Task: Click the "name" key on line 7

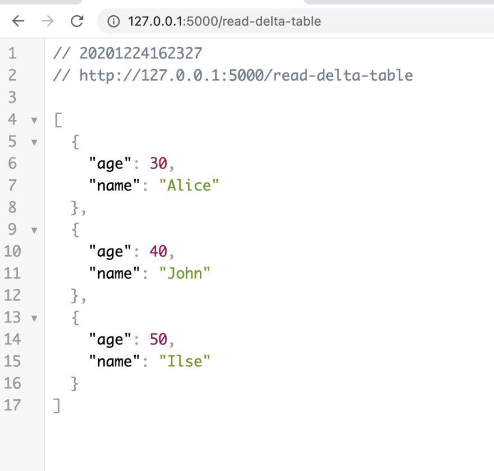Action: coord(114,185)
